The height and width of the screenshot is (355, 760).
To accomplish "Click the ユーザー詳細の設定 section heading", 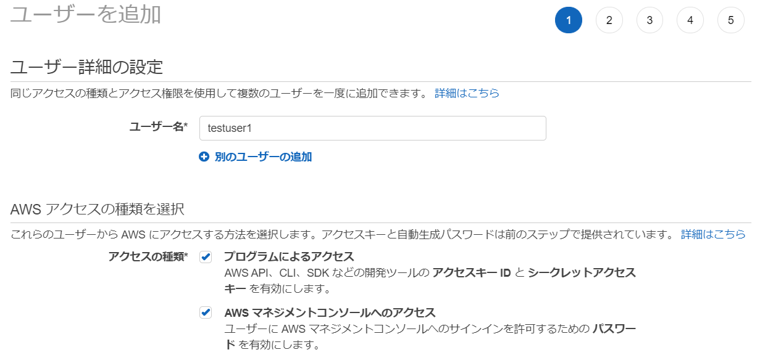I will (86, 67).
